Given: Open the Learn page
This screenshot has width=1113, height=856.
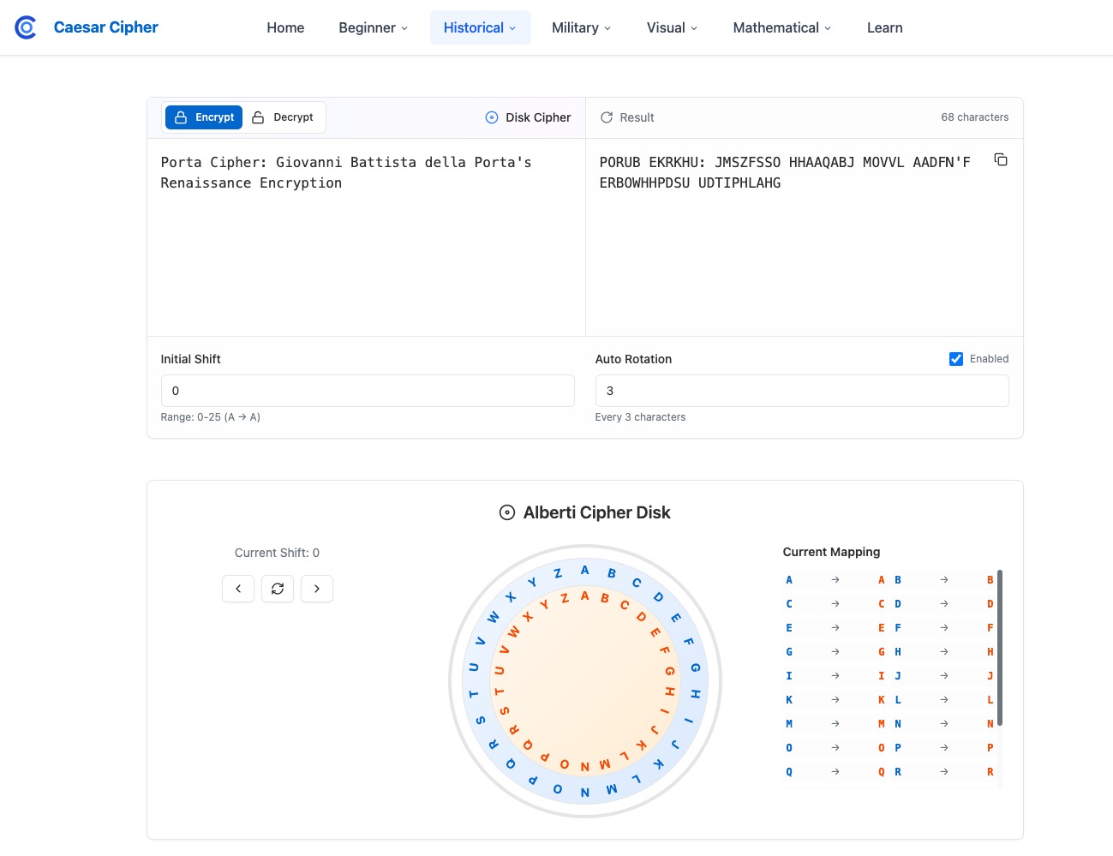Looking at the screenshot, I should pos(884,28).
